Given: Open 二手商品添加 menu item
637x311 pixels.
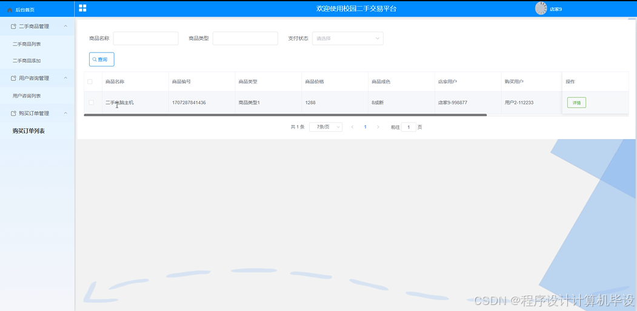Looking at the screenshot, I should pos(27,61).
